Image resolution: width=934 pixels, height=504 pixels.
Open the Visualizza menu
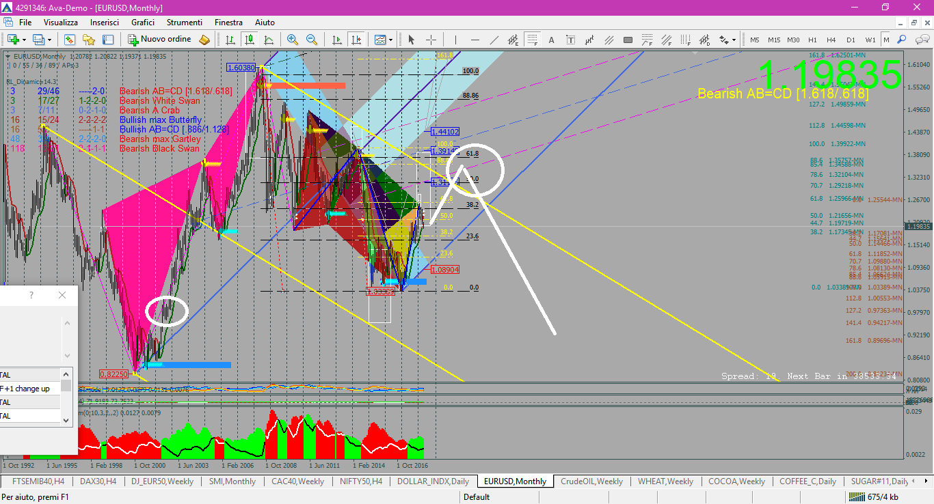click(61, 23)
